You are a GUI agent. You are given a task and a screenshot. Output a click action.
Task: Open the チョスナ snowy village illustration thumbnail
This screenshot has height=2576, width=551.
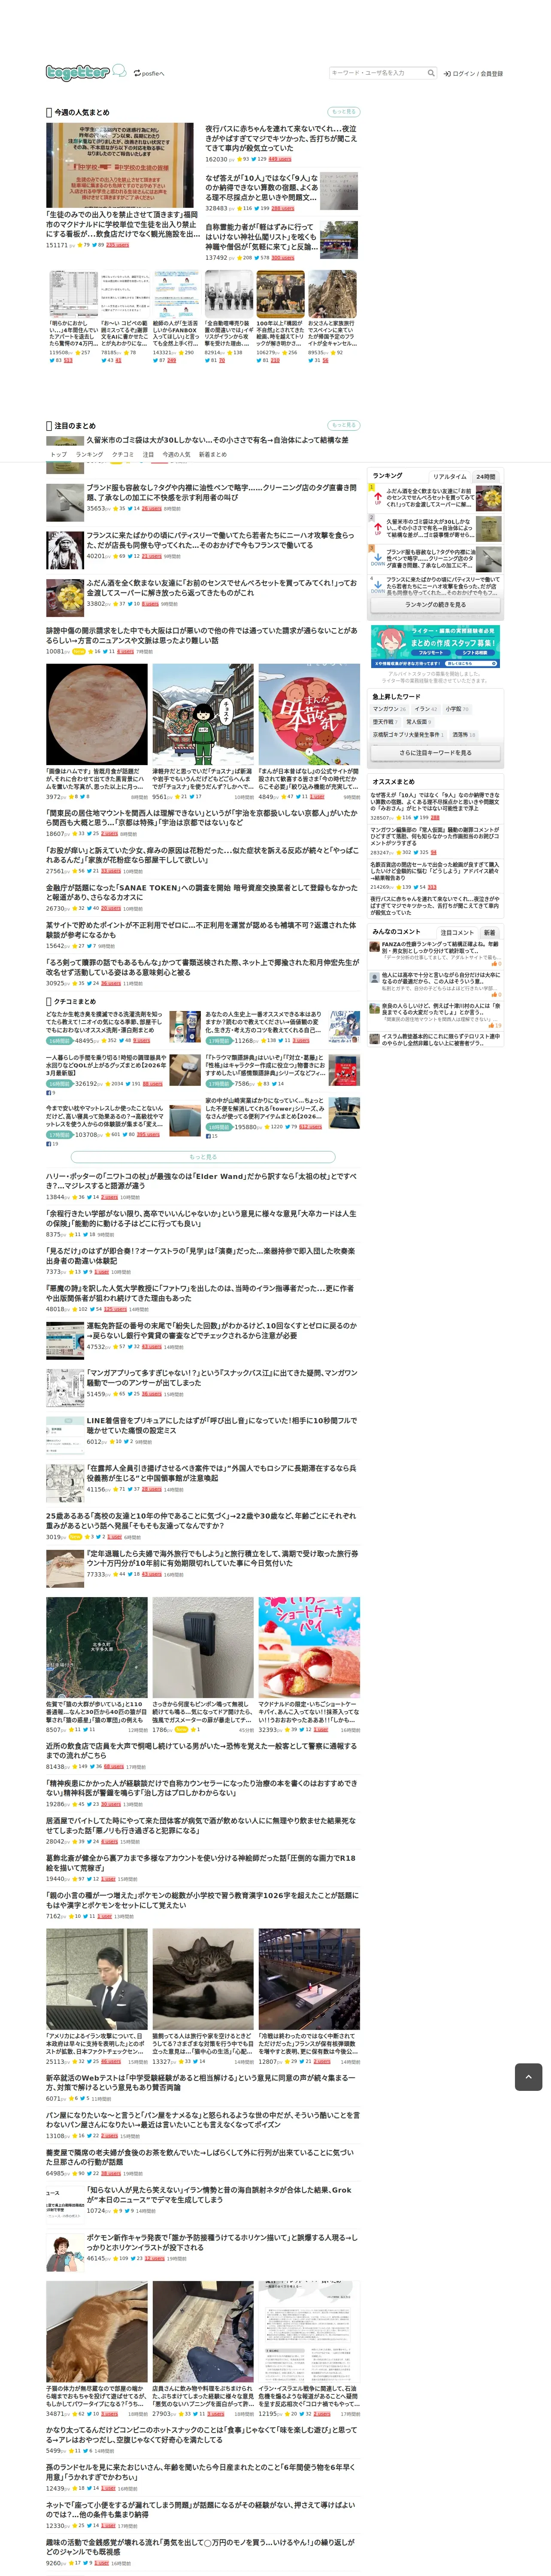pos(202,714)
